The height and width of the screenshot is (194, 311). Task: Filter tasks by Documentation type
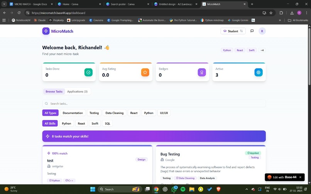tap(73, 113)
